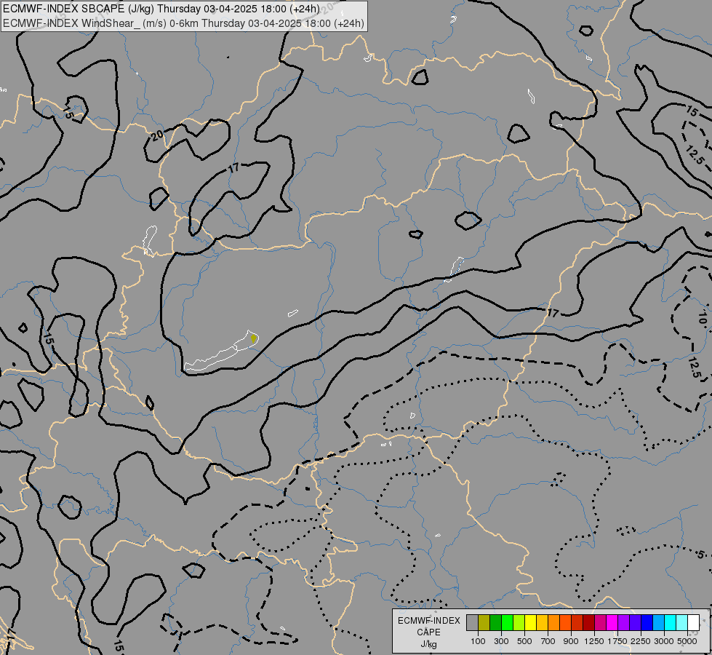Viewport: 712px width, 655px height.
Task: Click the bright green legend swatch
Action: [507, 623]
